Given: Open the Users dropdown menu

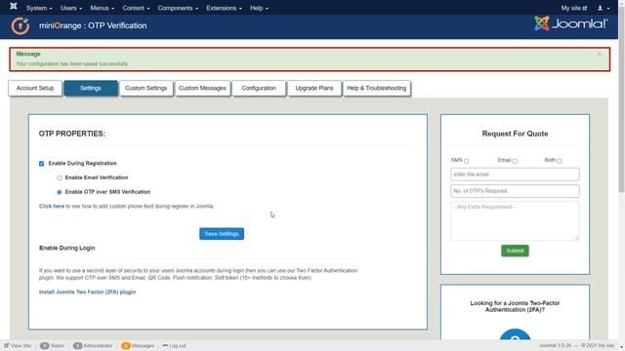Looking at the screenshot, I should pyautogui.click(x=71, y=8).
